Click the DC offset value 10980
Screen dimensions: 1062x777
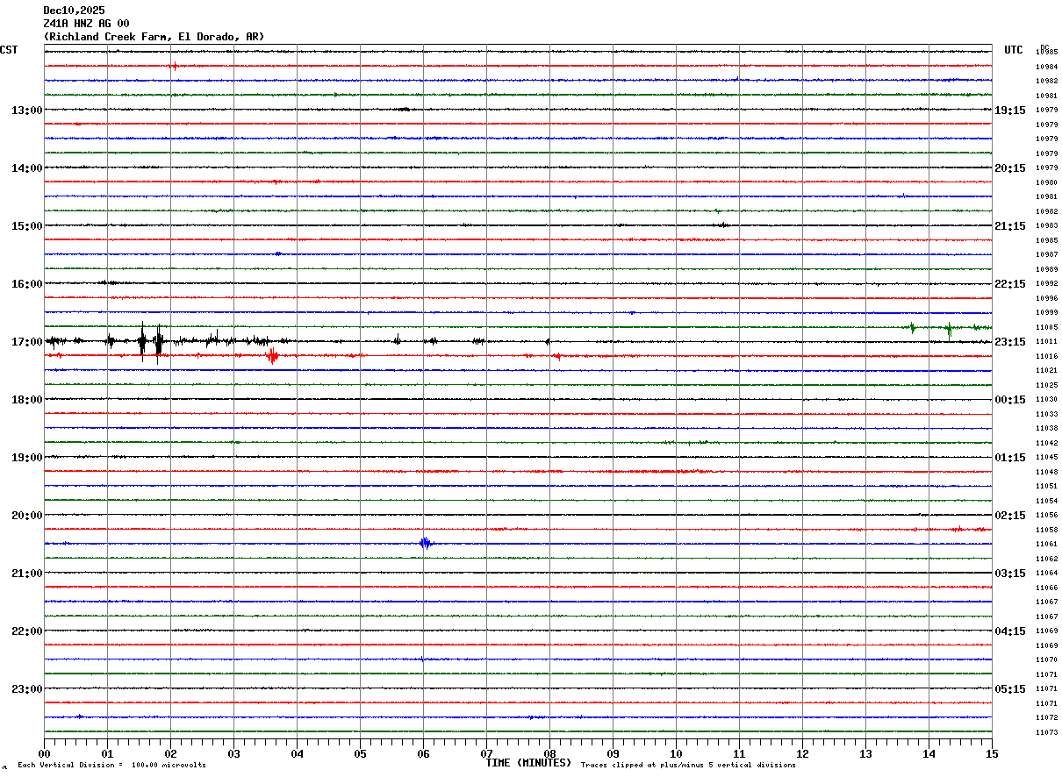(x=1046, y=182)
